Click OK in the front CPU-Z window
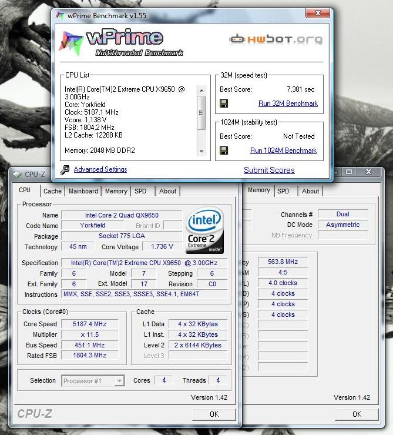 click(214, 414)
